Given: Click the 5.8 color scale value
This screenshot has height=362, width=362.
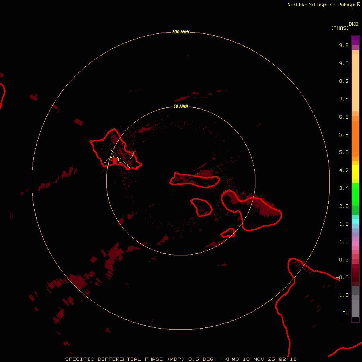Looking at the screenshot, I should tap(344, 135).
